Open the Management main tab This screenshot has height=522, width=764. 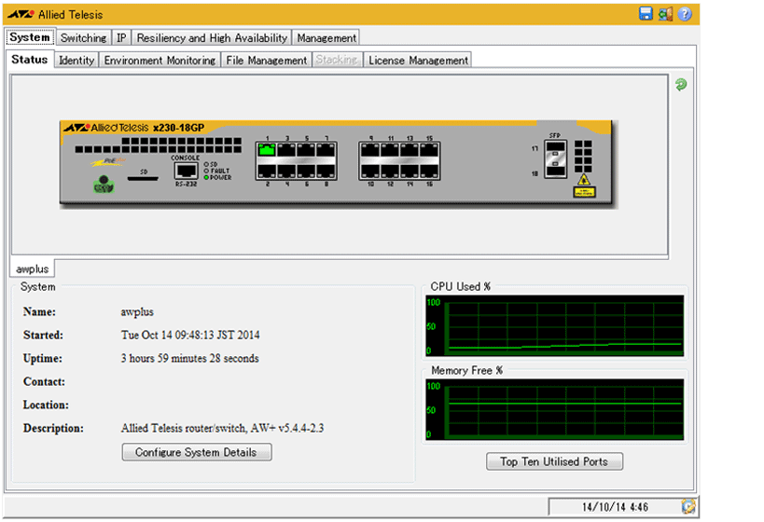[326, 37]
